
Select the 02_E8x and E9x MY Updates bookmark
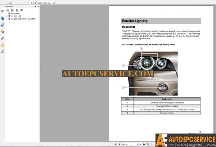[23, 19]
